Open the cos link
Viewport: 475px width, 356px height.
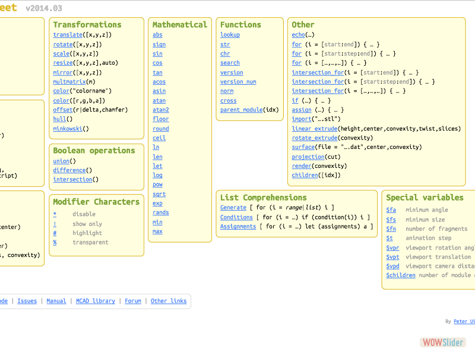(157, 63)
